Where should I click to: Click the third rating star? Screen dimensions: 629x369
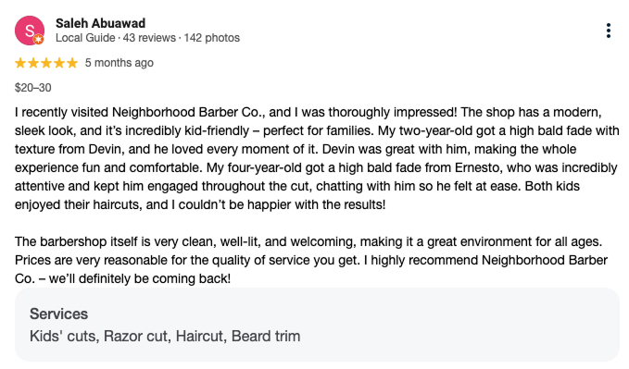46,63
